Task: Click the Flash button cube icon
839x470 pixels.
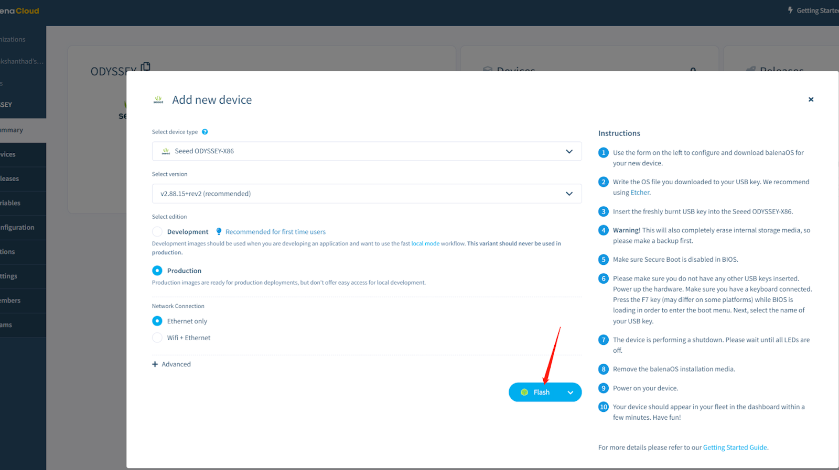Action: tap(524, 393)
